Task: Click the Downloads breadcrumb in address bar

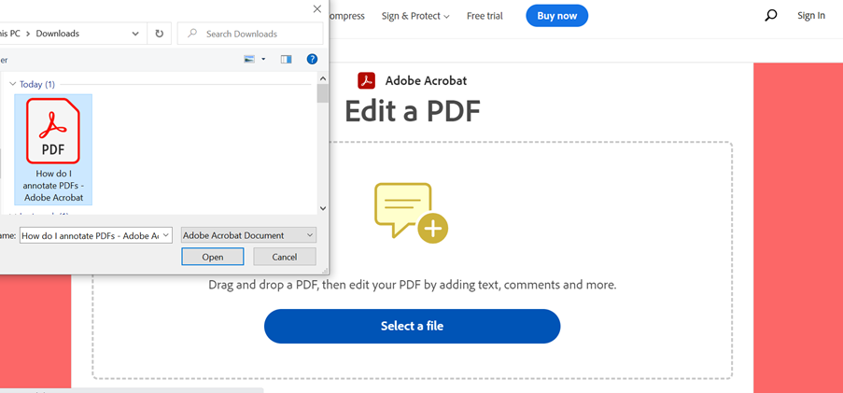Action: [x=58, y=34]
